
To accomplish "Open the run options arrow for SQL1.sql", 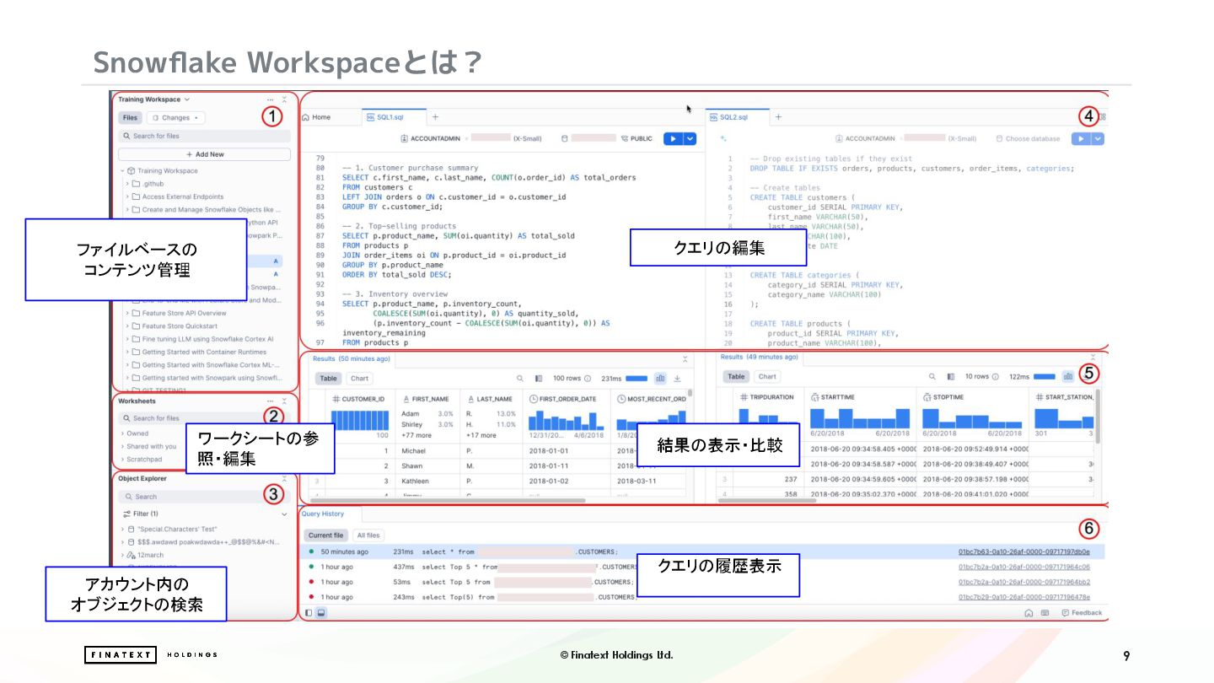I will point(690,138).
